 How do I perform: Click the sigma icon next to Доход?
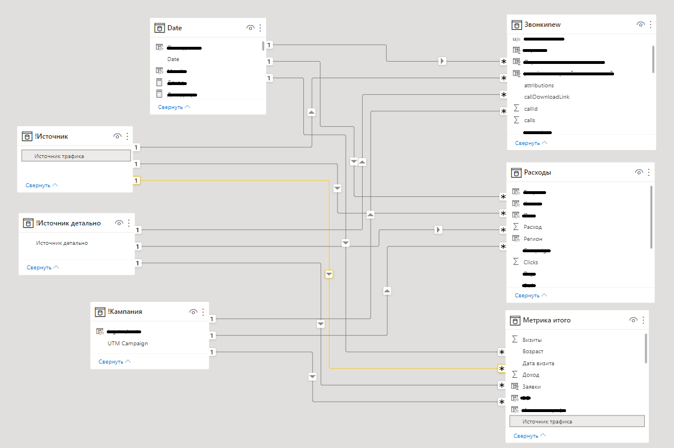[x=515, y=374]
